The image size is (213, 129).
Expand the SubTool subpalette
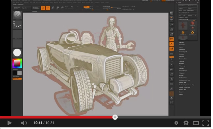pos(181,42)
